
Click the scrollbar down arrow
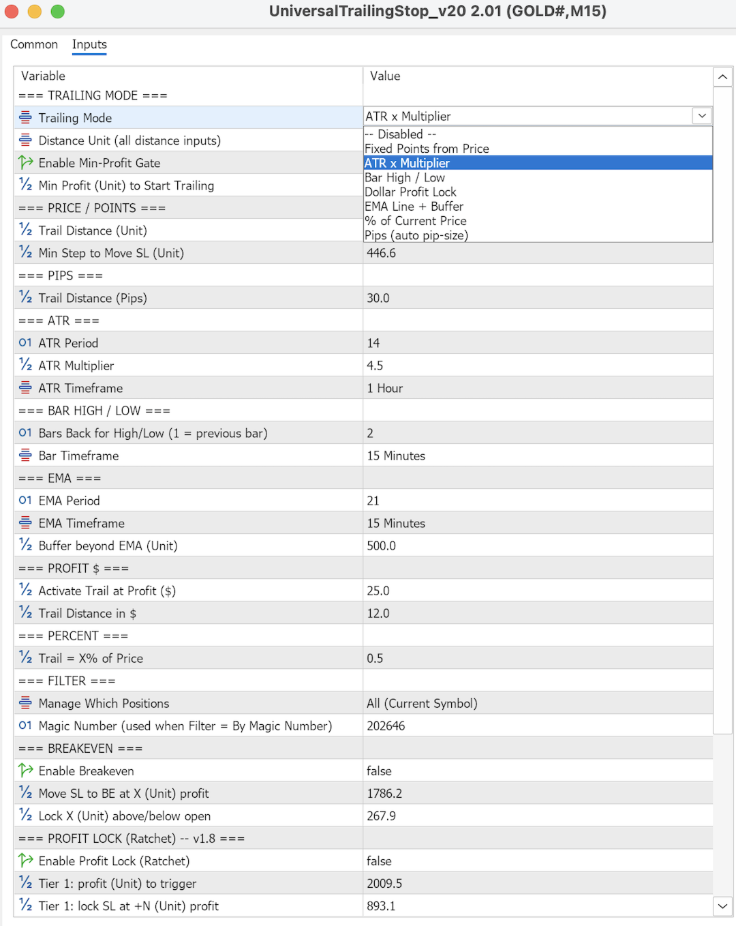(x=722, y=906)
